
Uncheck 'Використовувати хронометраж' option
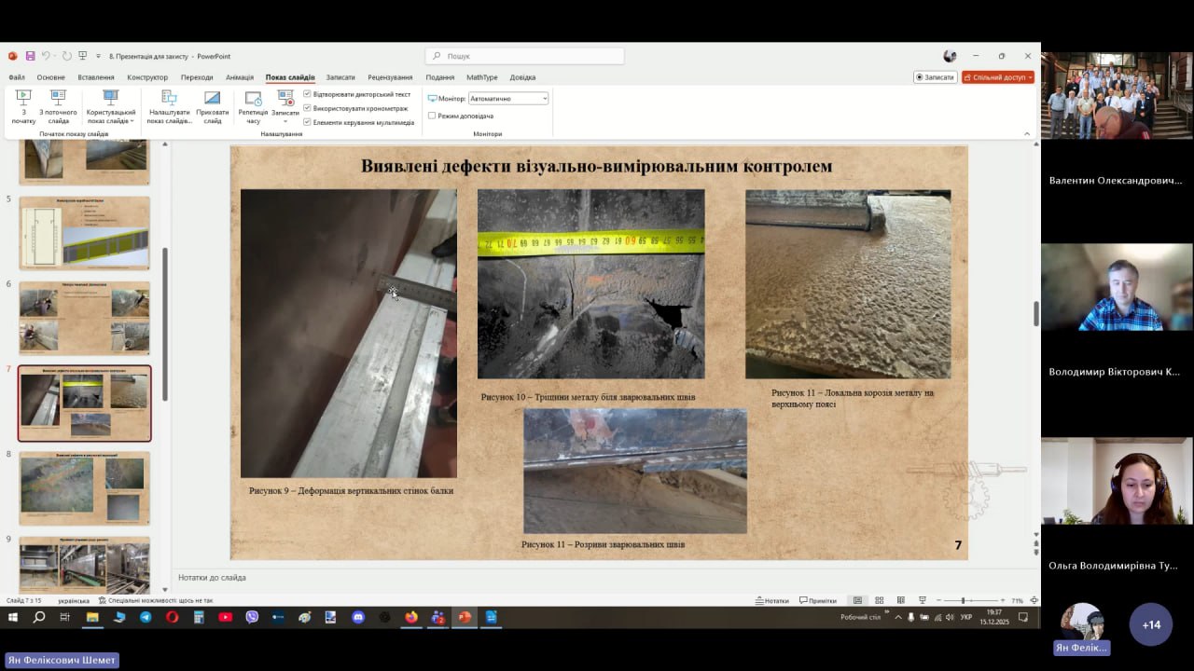point(307,108)
